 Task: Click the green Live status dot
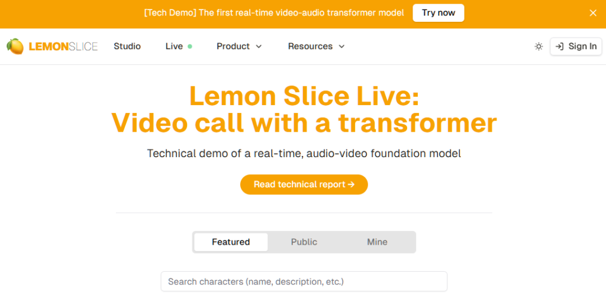coord(190,46)
